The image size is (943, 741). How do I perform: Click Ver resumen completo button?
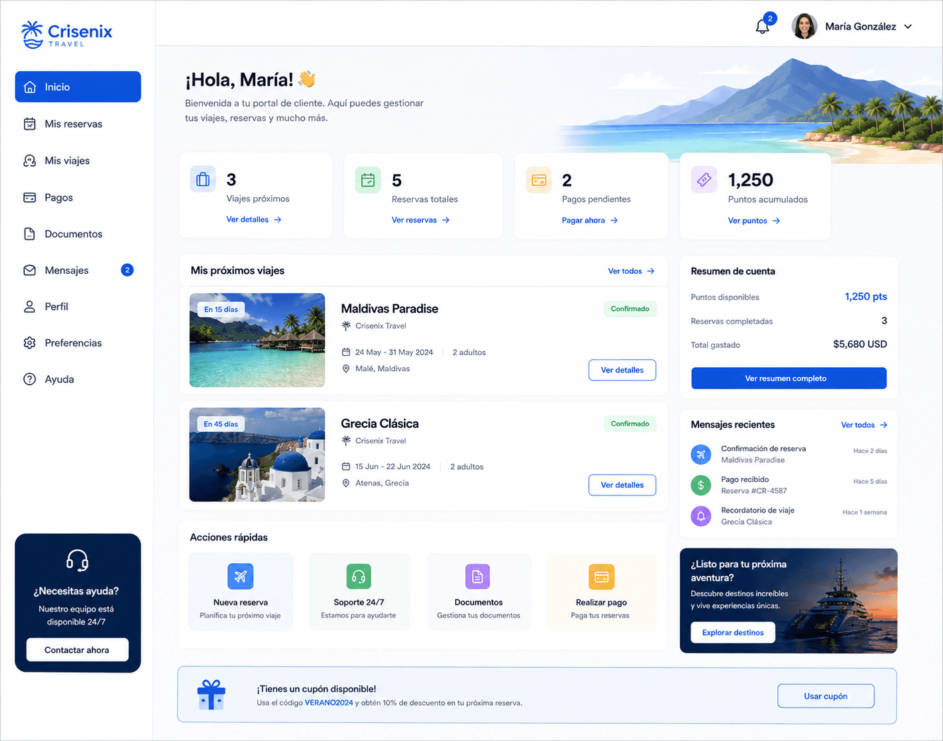click(789, 378)
